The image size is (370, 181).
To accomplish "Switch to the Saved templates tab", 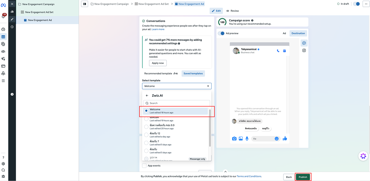I will [193, 74].
